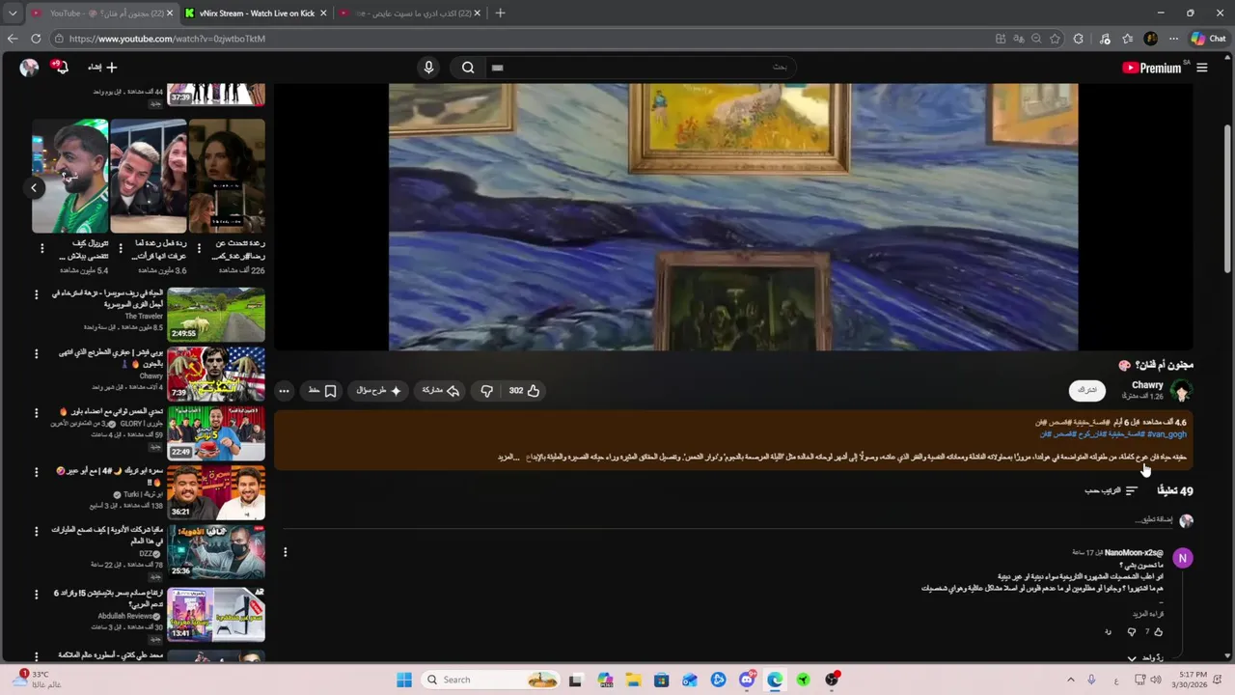This screenshot has width=1235, height=695.
Task: Open options menu for GLORY challenge video
Action: 37,413
